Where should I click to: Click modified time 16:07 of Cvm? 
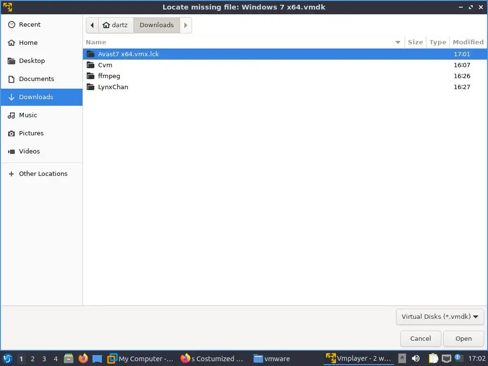pyautogui.click(x=462, y=65)
